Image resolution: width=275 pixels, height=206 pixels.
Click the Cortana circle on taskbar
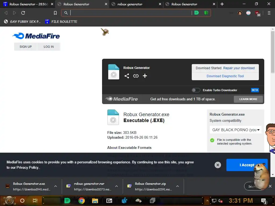coord(22,201)
